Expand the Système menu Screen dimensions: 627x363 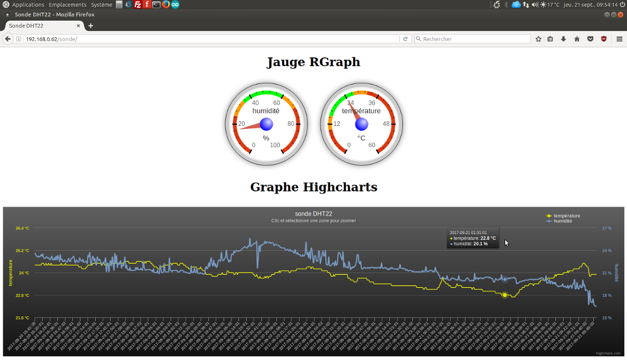click(101, 5)
